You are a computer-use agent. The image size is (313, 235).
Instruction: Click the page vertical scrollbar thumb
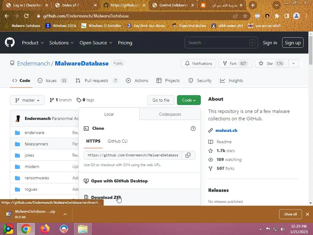coord(311,50)
